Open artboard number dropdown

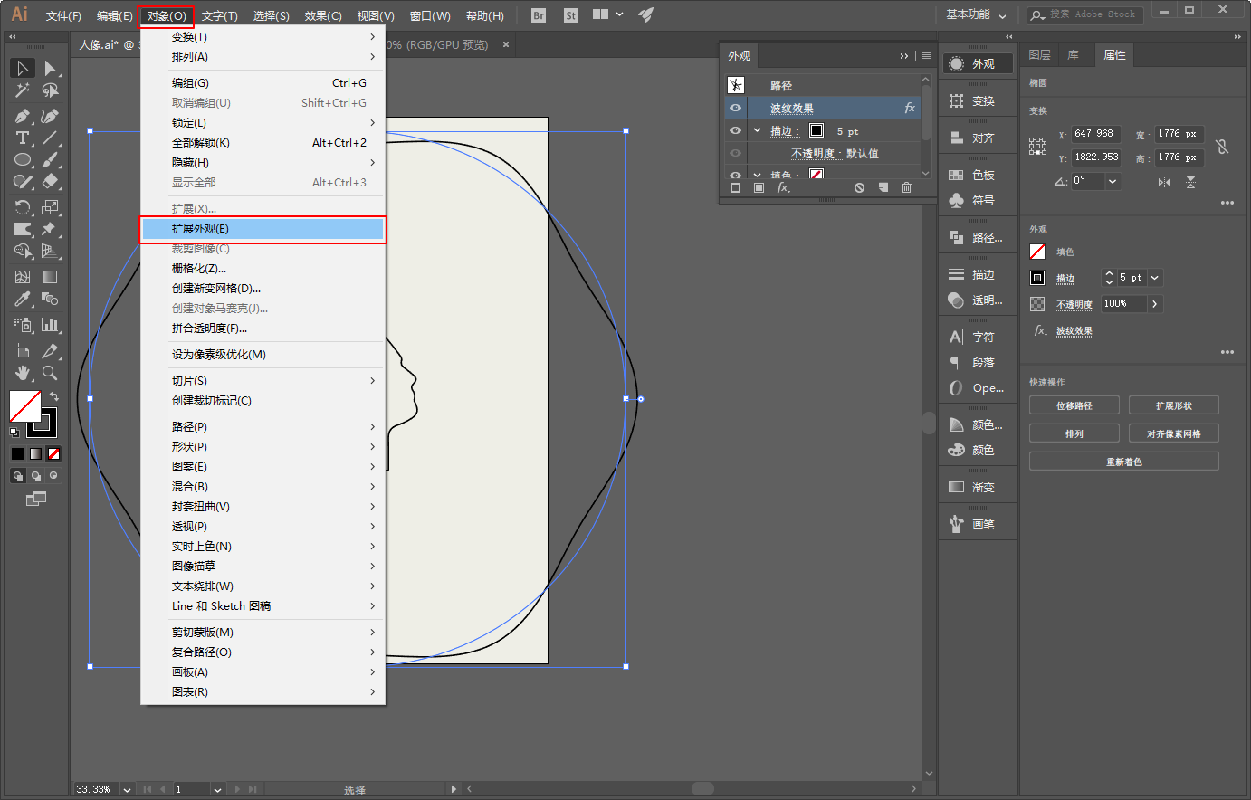click(x=217, y=789)
